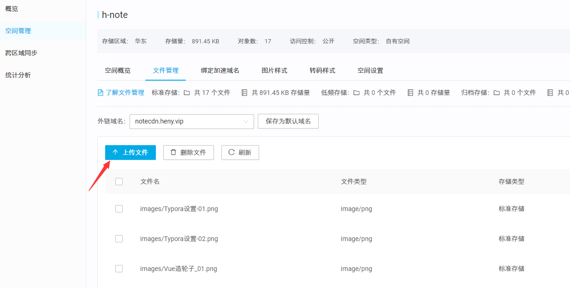
Task: Select the 文件管理 tab
Action: pyautogui.click(x=166, y=71)
